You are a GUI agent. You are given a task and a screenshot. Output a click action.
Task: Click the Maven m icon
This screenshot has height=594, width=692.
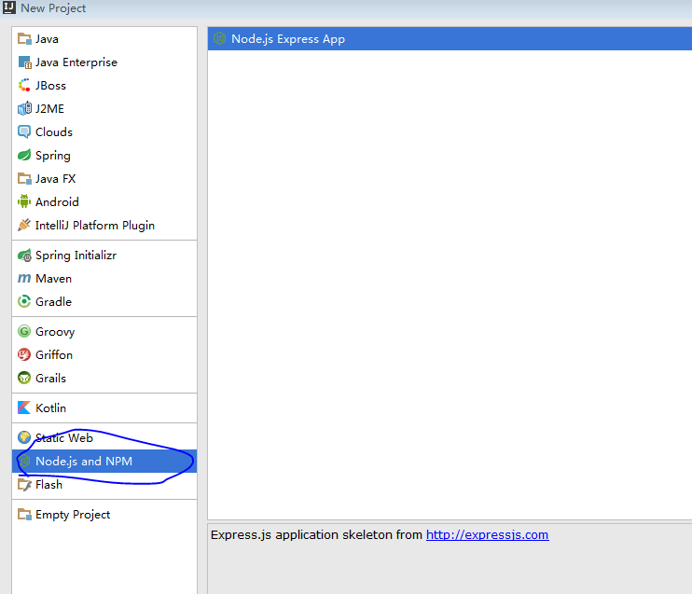click(24, 279)
